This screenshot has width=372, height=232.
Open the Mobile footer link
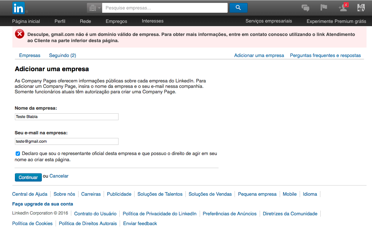pyautogui.click(x=290, y=194)
